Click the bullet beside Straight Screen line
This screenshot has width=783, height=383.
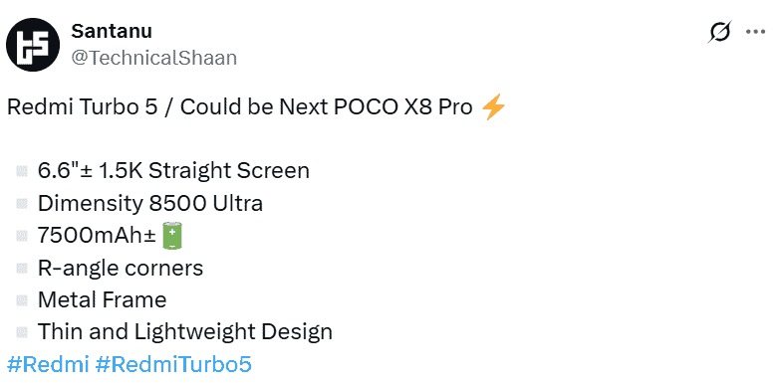(x=22, y=171)
